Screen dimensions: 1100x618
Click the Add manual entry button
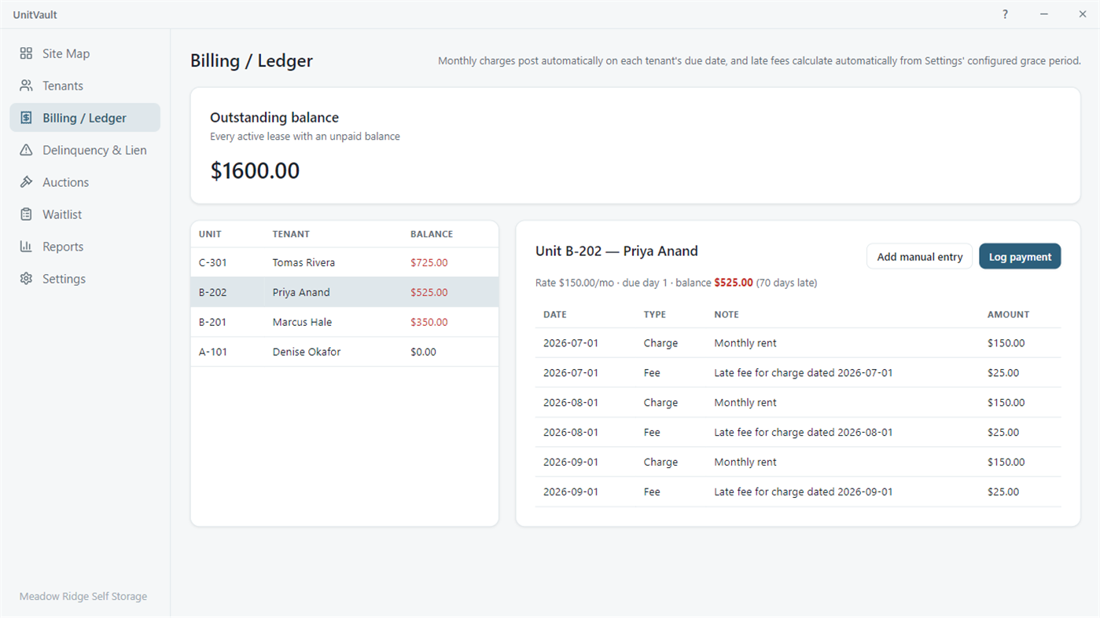tap(919, 257)
